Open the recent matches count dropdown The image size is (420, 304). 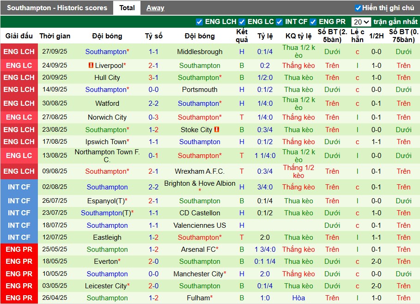(x=362, y=21)
